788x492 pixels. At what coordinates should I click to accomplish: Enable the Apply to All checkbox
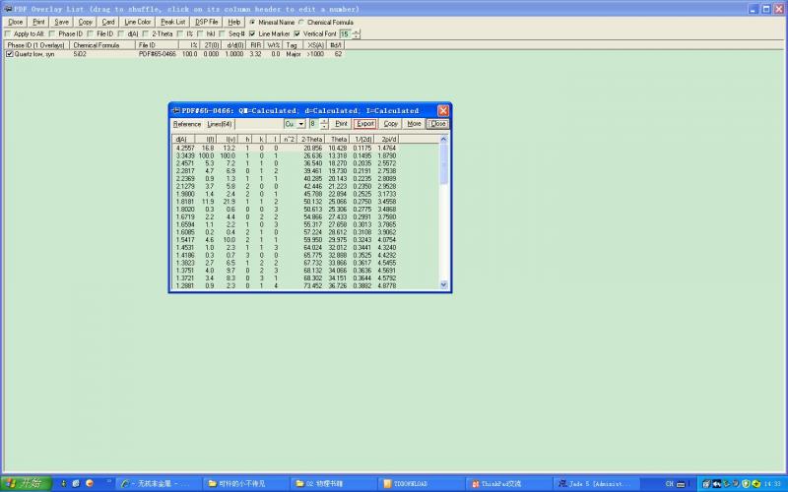tap(8, 33)
